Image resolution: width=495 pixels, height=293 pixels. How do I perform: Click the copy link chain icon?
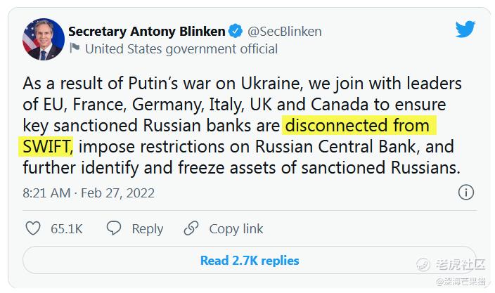tap(191, 228)
